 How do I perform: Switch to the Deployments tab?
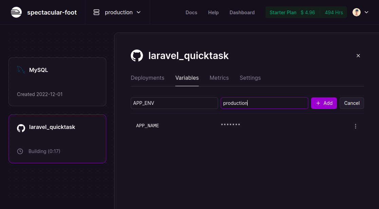[147, 78]
